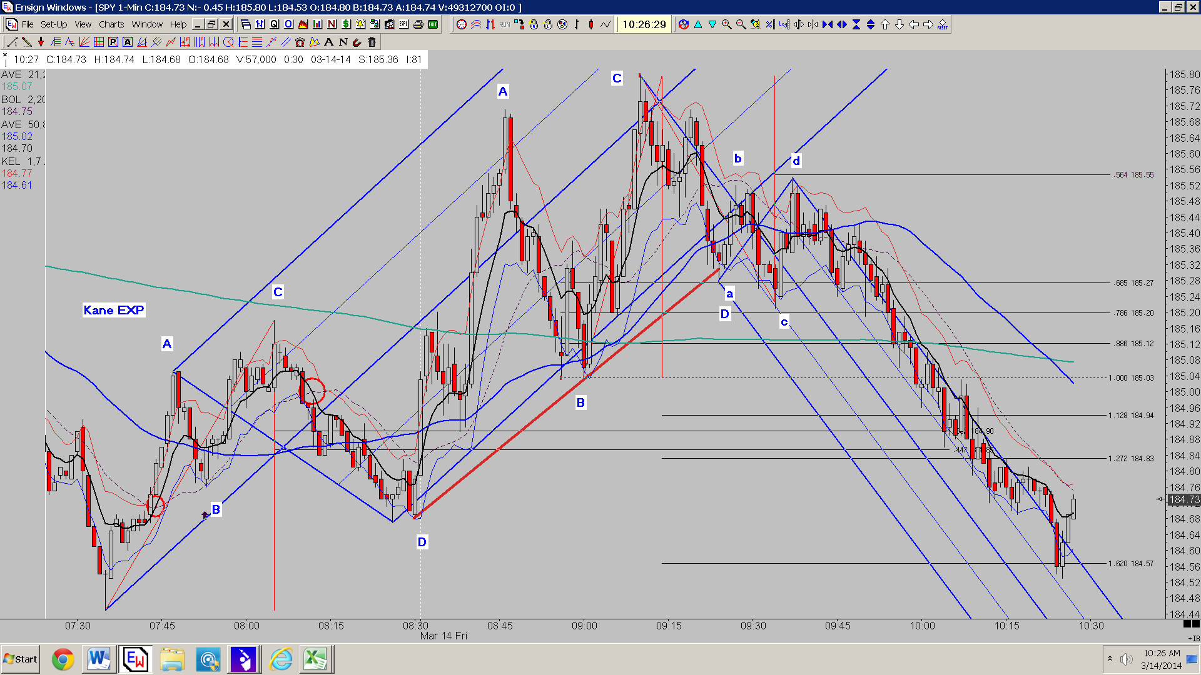Open Google Chrome from the taskbar
This screenshot has width=1201, height=675.
point(63,659)
